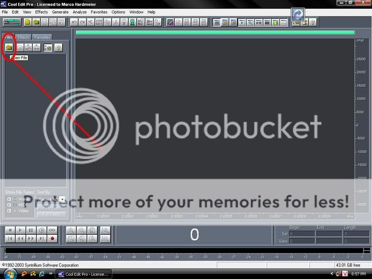The height and width of the screenshot is (279, 372).
Task: Click the Cool Edit Pro taskbar button
Action: [84, 274]
